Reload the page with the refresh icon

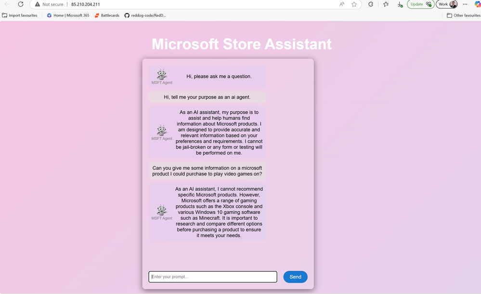(21, 4)
